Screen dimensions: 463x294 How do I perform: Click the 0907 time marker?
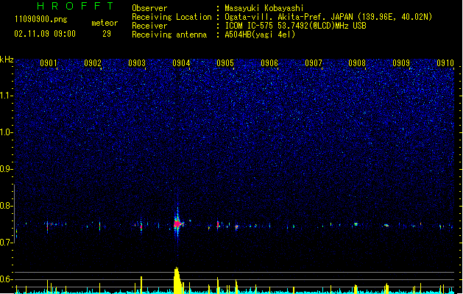pyautogui.click(x=314, y=62)
